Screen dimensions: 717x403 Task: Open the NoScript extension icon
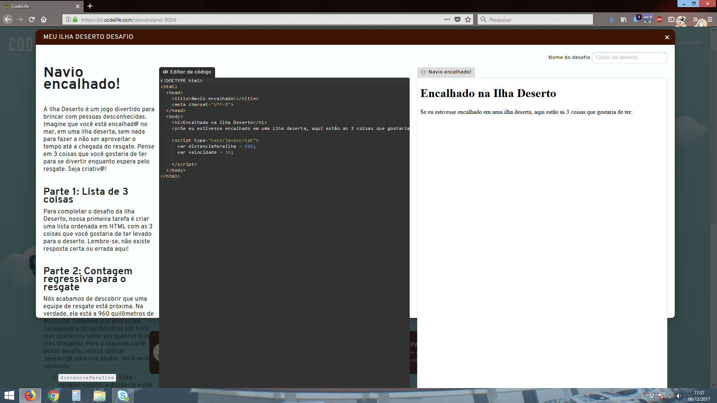(648, 19)
